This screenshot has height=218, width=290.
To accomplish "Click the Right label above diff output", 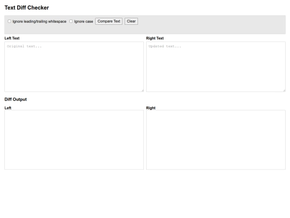I will pyautogui.click(x=151, y=108).
